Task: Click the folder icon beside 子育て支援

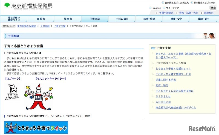Action: coord(153,48)
